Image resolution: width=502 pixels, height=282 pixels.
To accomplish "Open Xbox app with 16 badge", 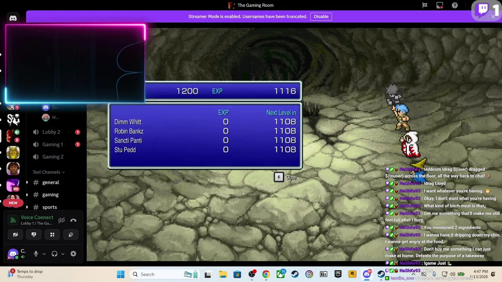I will tap(281, 274).
